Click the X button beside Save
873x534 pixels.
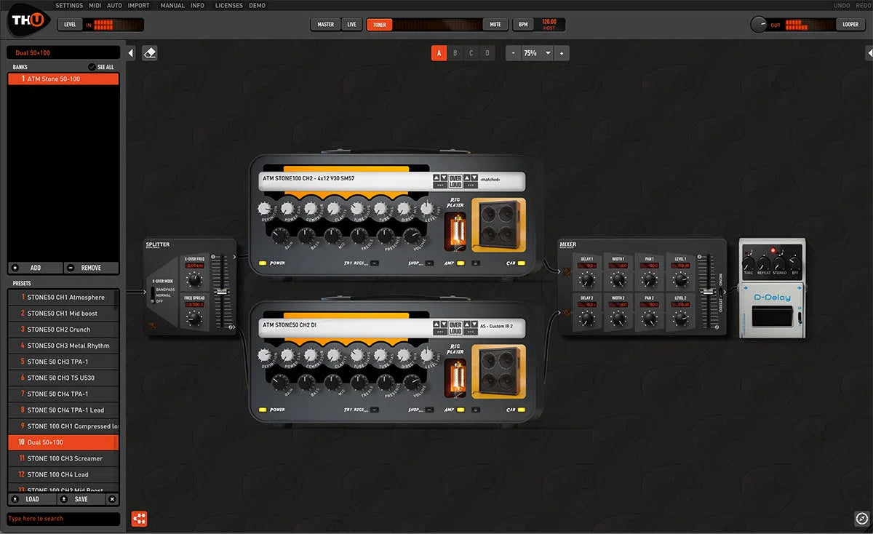point(112,499)
